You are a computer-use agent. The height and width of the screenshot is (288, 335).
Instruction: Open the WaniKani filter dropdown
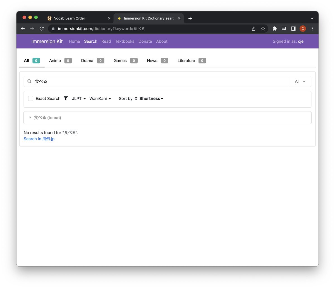[x=100, y=99]
